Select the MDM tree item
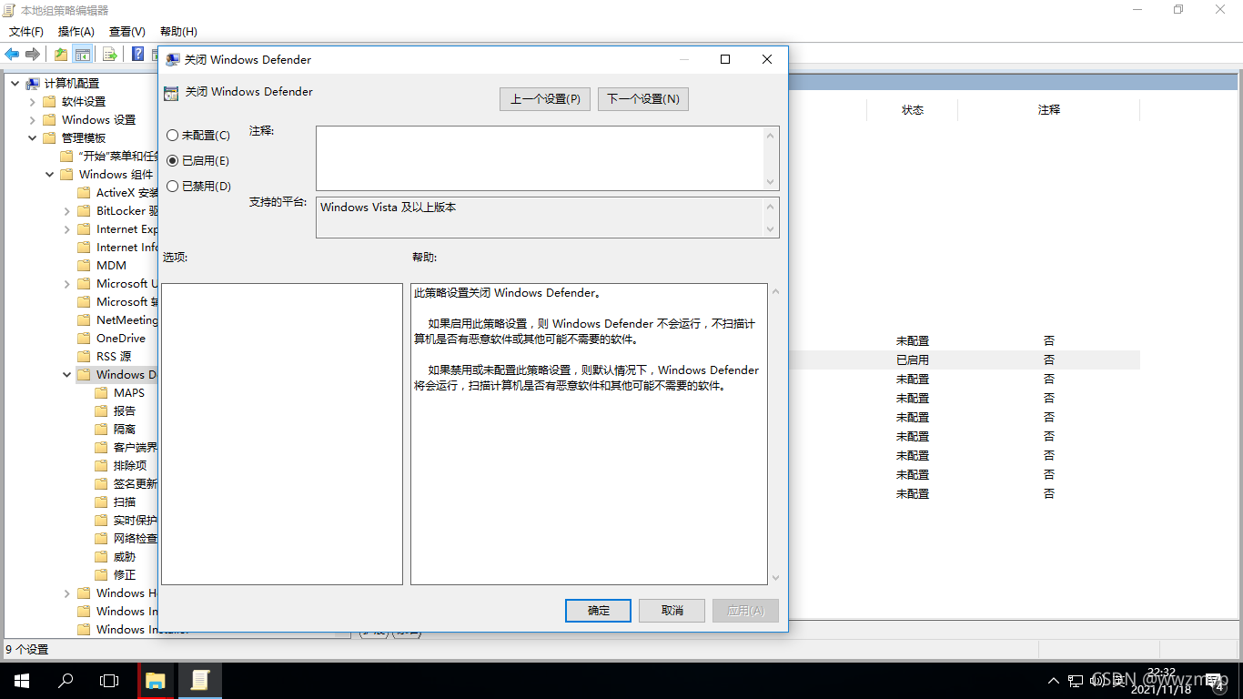The image size is (1243, 699). point(111,266)
